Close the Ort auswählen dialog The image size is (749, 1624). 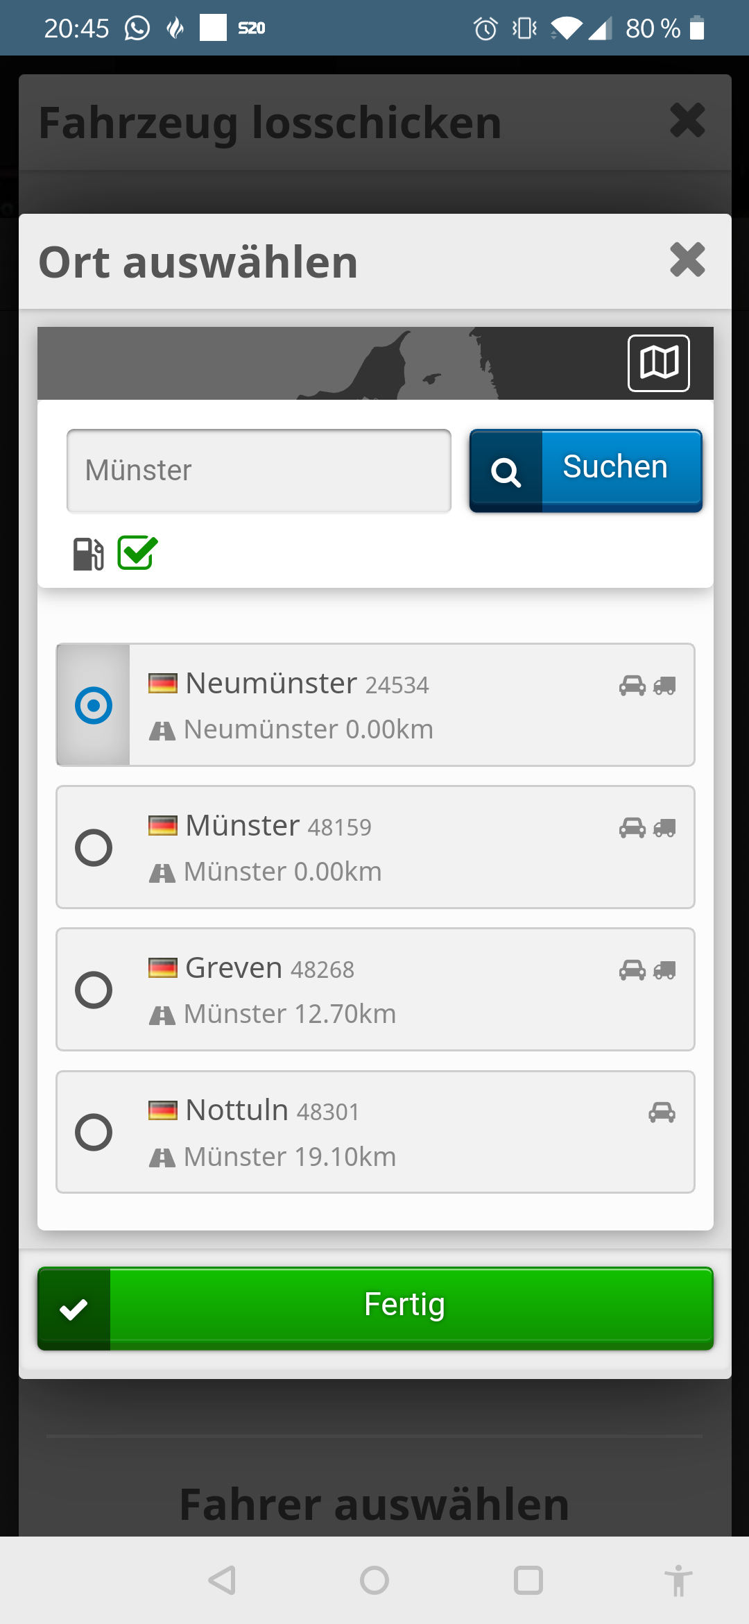(687, 260)
